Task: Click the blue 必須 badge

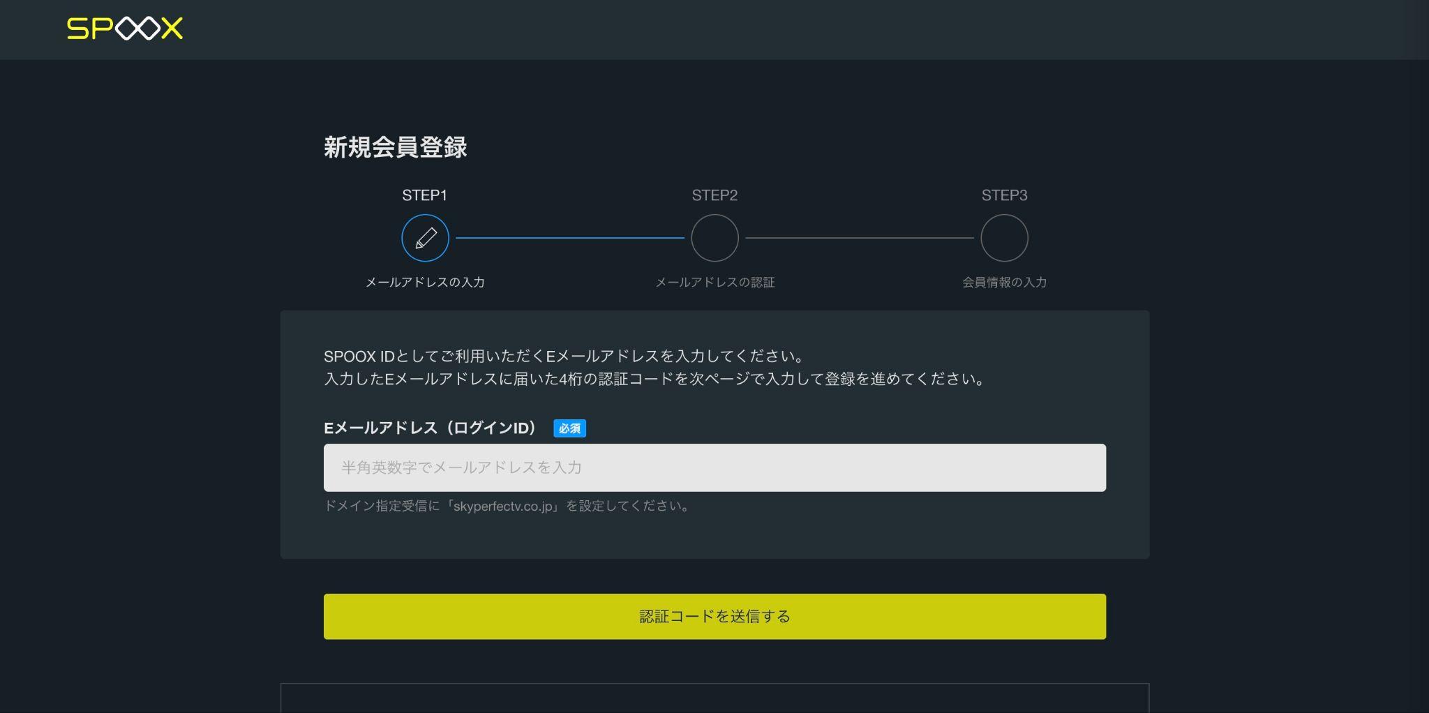Action: (x=569, y=428)
